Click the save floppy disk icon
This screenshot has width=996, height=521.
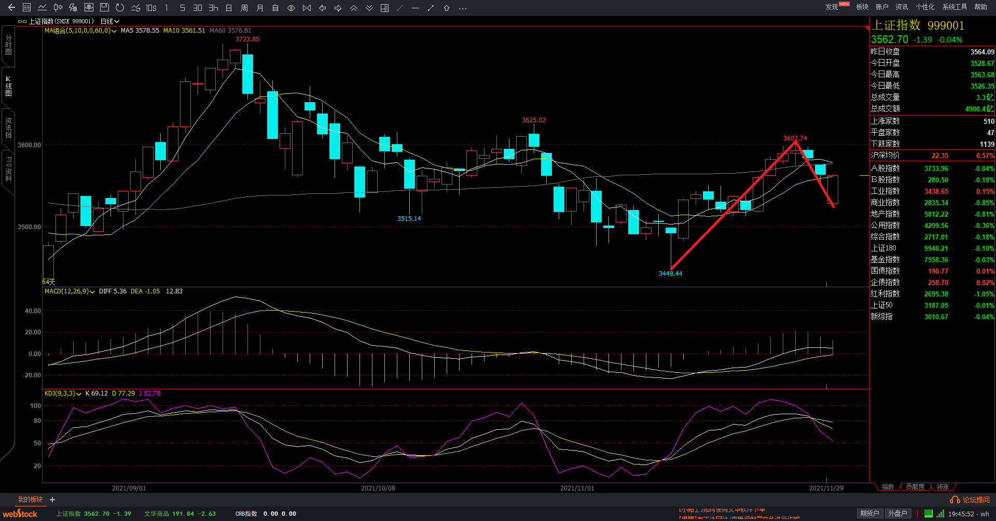point(104,8)
